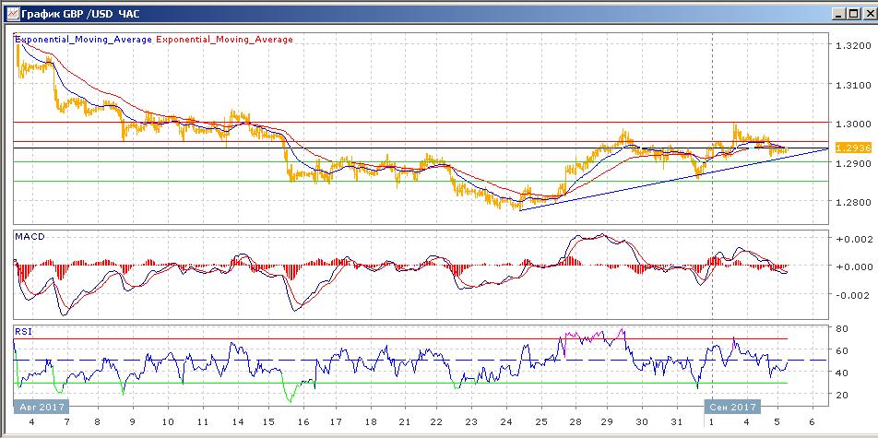Click the 'Сен 2017' month marker
The image size is (878, 438).
733,407
